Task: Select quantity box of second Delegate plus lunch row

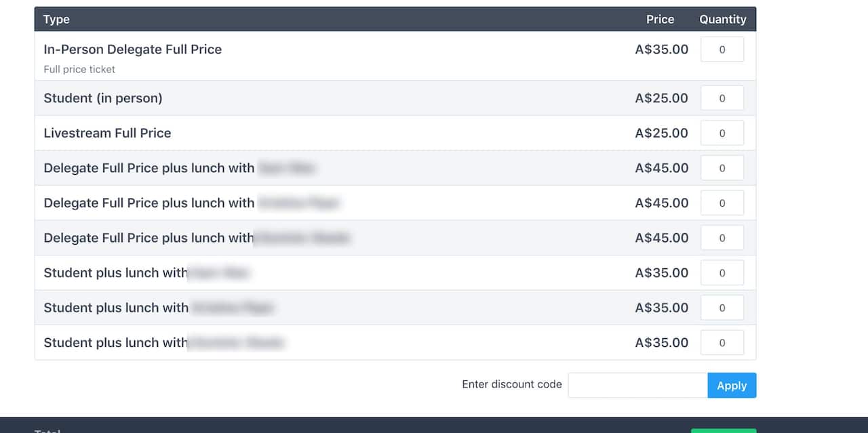Action: 722,203
